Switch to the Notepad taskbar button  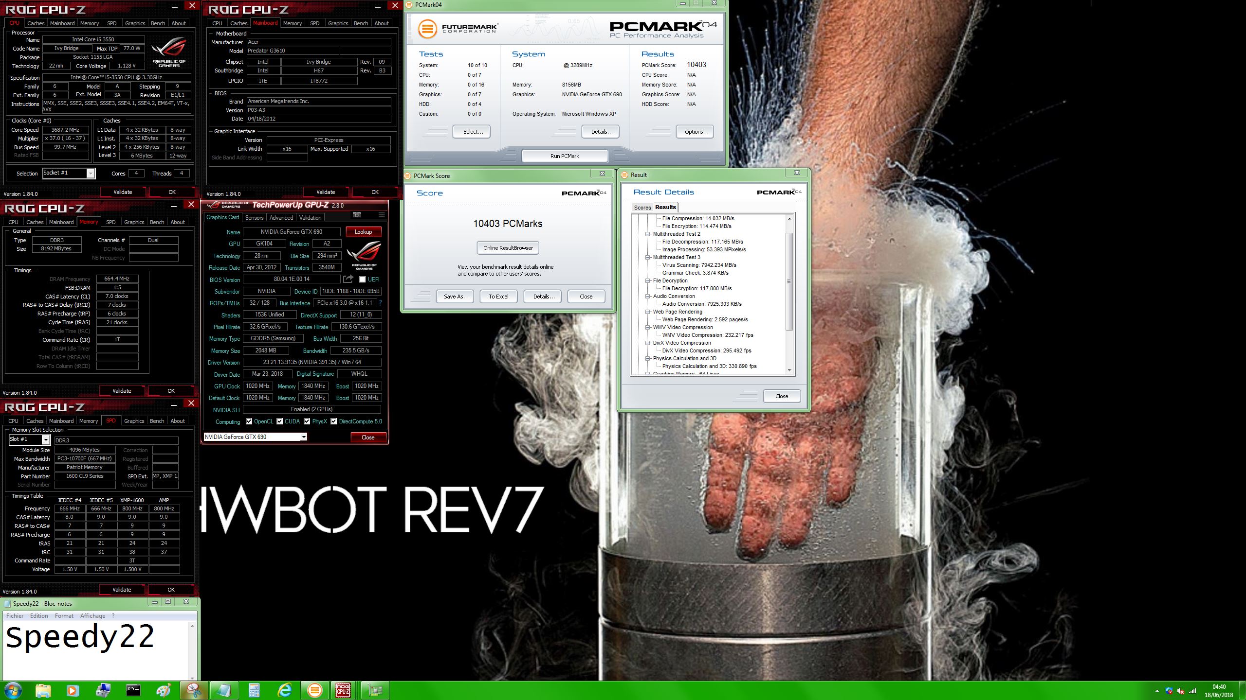[x=224, y=690]
